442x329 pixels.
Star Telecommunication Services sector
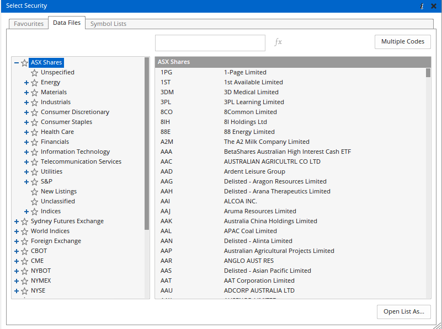pos(34,162)
